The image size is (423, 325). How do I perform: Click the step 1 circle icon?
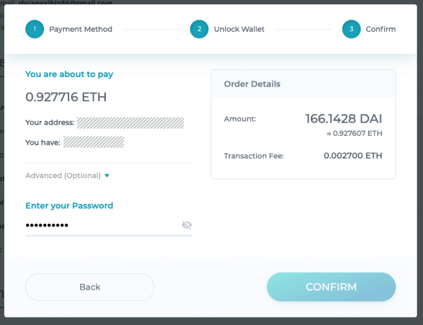34,29
